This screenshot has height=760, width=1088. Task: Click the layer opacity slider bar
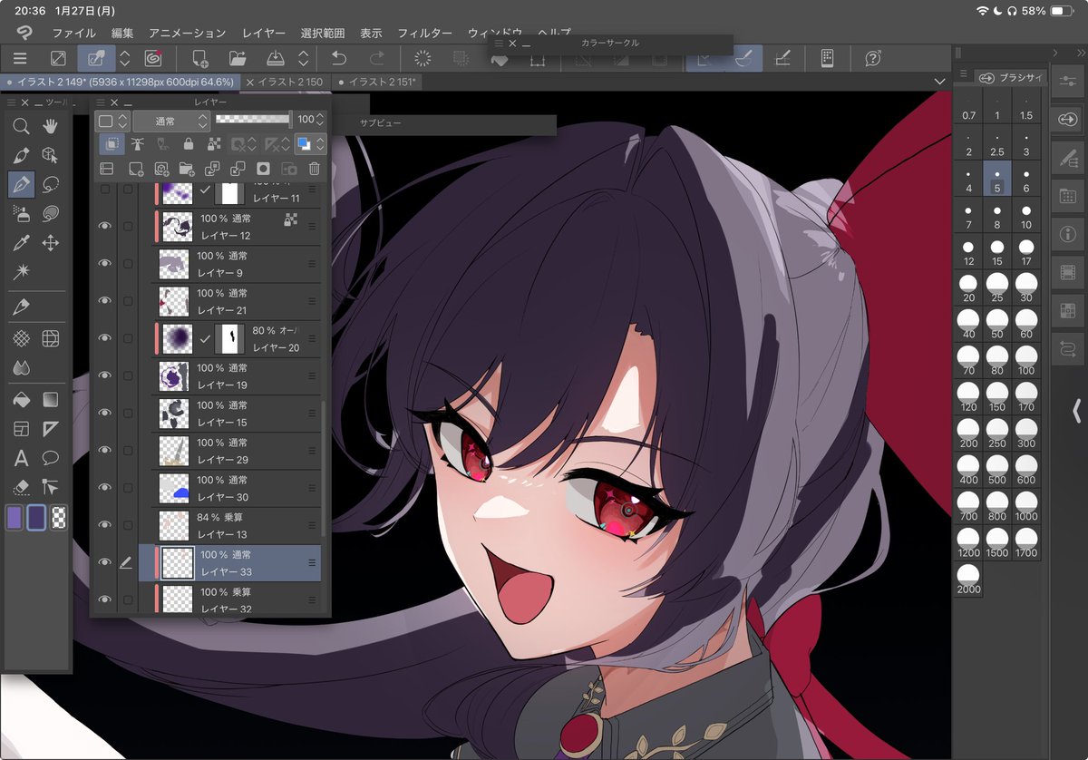253,120
